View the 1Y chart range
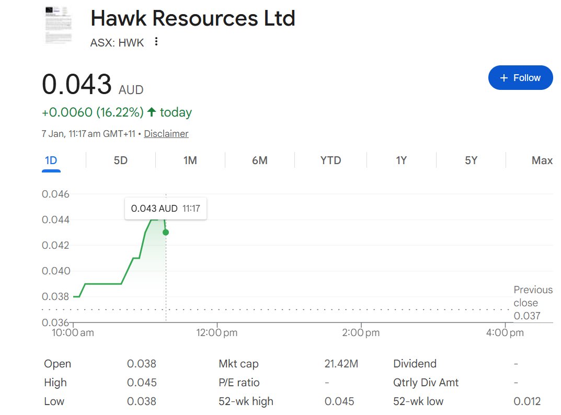 [x=401, y=160]
